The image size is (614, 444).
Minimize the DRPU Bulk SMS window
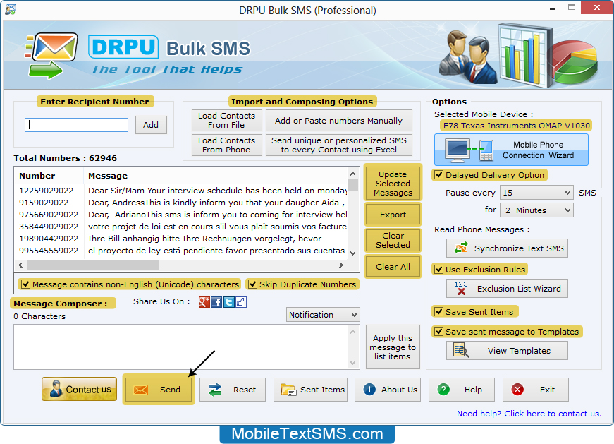pyautogui.click(x=553, y=8)
